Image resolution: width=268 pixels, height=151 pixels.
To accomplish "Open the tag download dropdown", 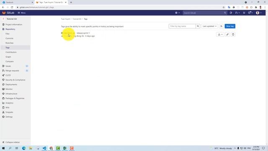I will 220,34.
